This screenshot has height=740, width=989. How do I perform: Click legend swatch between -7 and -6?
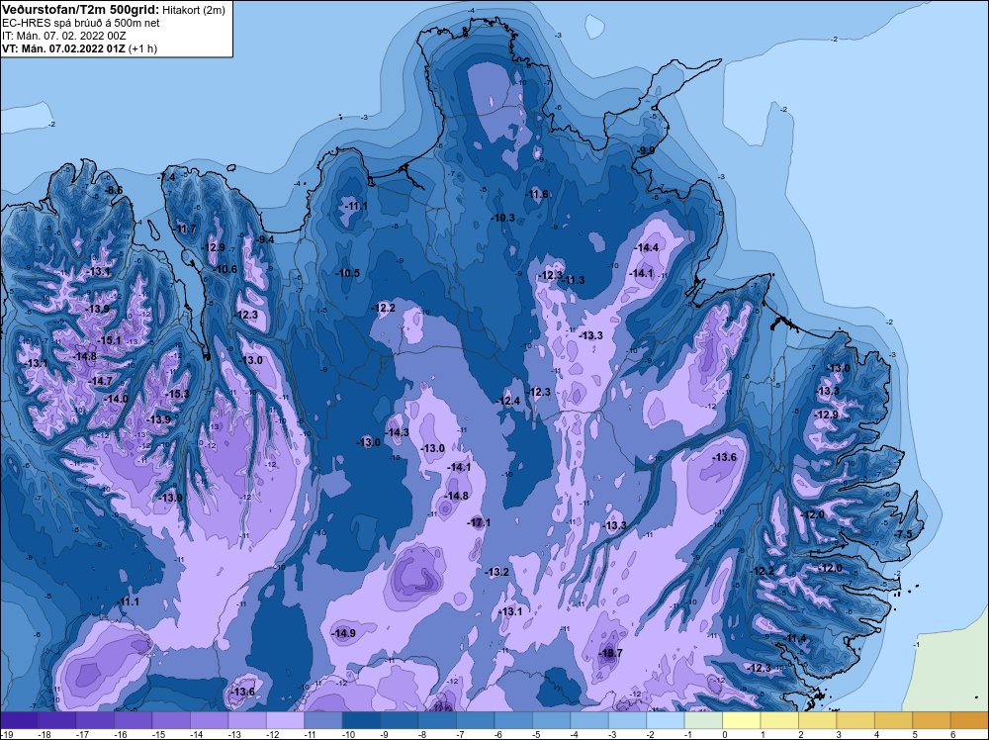(476, 720)
